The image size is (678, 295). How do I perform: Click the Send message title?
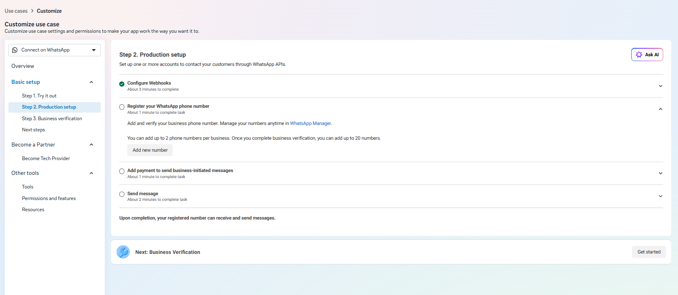(143, 194)
